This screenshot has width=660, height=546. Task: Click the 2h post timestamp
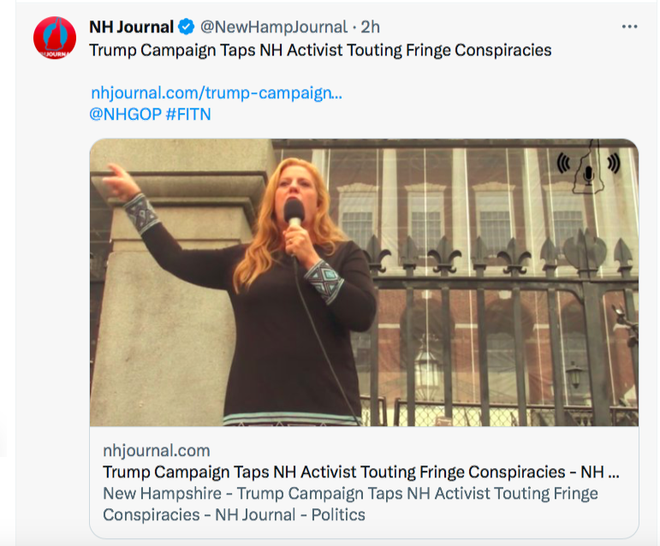pyautogui.click(x=371, y=27)
